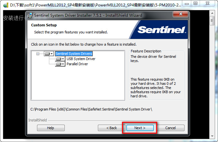Click the Next button to continue

point(140,128)
